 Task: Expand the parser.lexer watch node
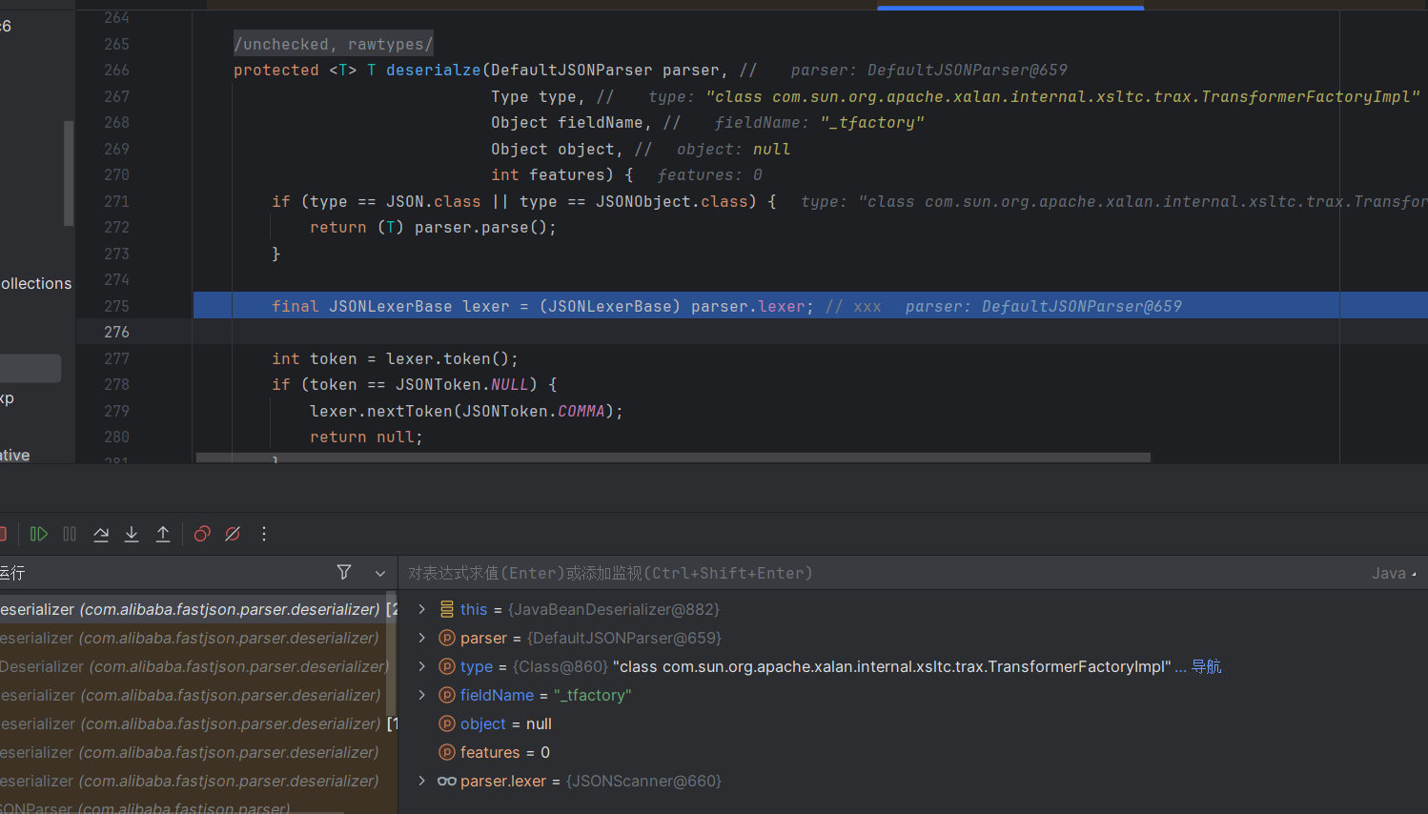[421, 781]
